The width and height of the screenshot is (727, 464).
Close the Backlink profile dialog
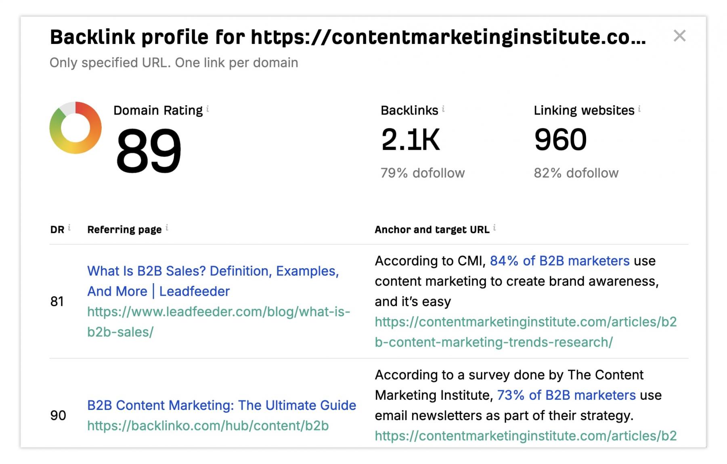(679, 36)
